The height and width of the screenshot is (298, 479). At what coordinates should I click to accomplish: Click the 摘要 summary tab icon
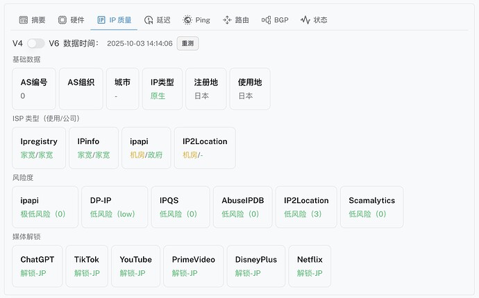[23, 20]
